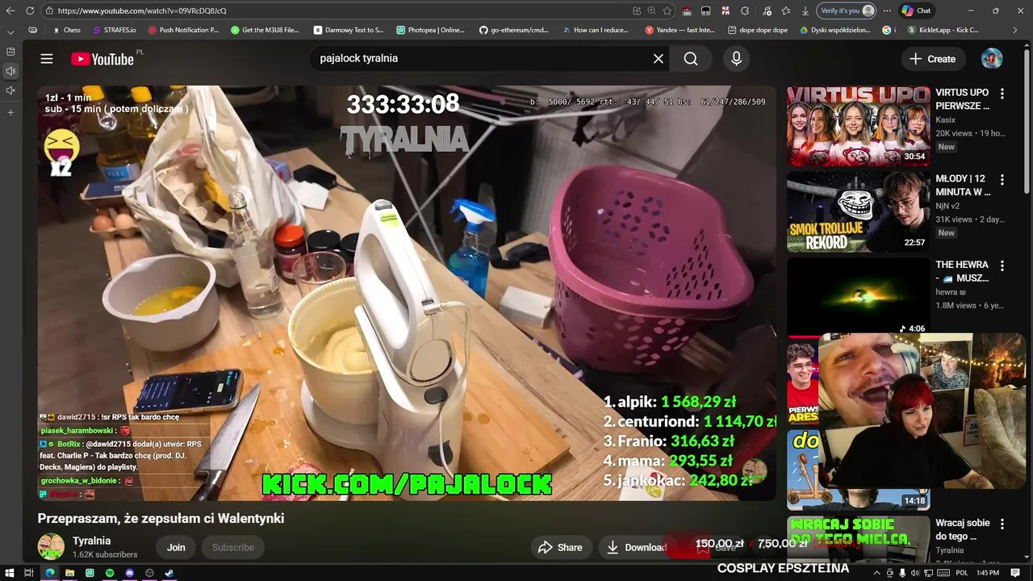
Task: Open browser favorites list icon
Action: 785,10
